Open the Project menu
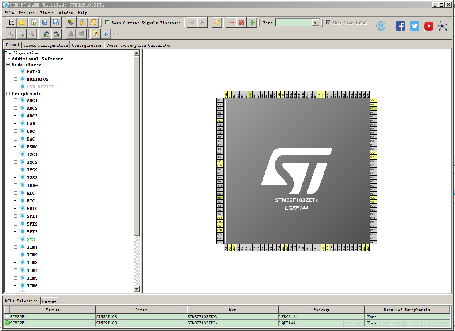Viewport: 455px width, 331px height. point(27,13)
